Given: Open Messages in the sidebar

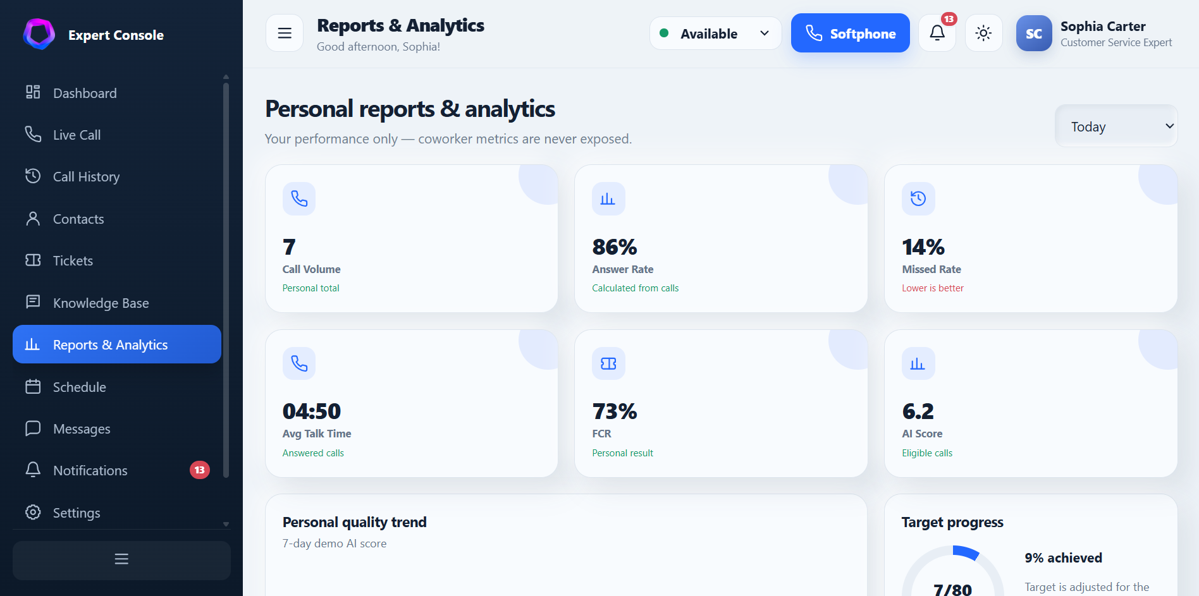Looking at the screenshot, I should coord(117,429).
